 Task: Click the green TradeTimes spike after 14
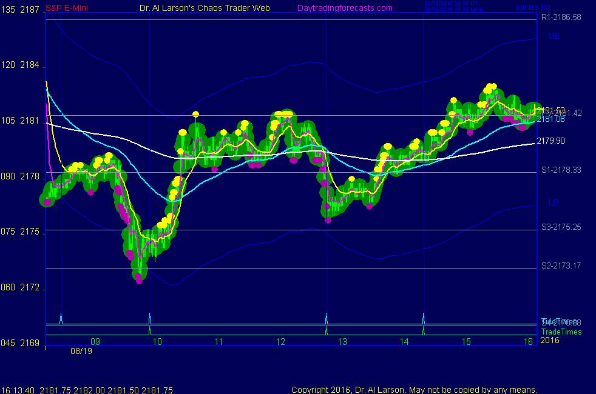coord(424,330)
